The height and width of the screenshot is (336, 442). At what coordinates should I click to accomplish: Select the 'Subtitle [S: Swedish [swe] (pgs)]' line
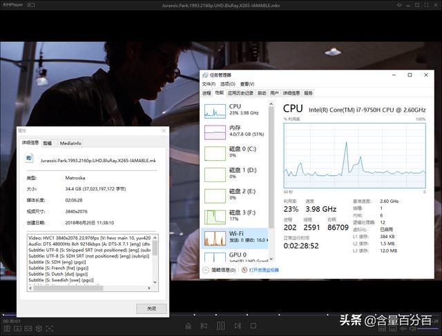coord(61,280)
